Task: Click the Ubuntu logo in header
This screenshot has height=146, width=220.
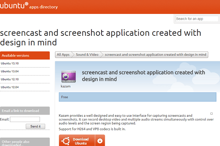Action: coord(14,5)
